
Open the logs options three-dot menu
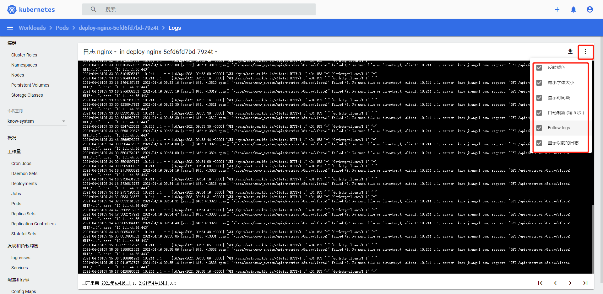(585, 51)
